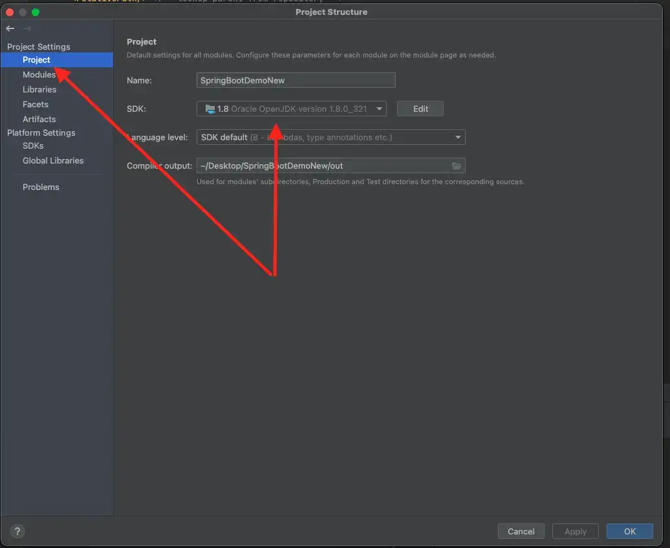Select Project in Project Settings
670x548 pixels.
click(36, 59)
